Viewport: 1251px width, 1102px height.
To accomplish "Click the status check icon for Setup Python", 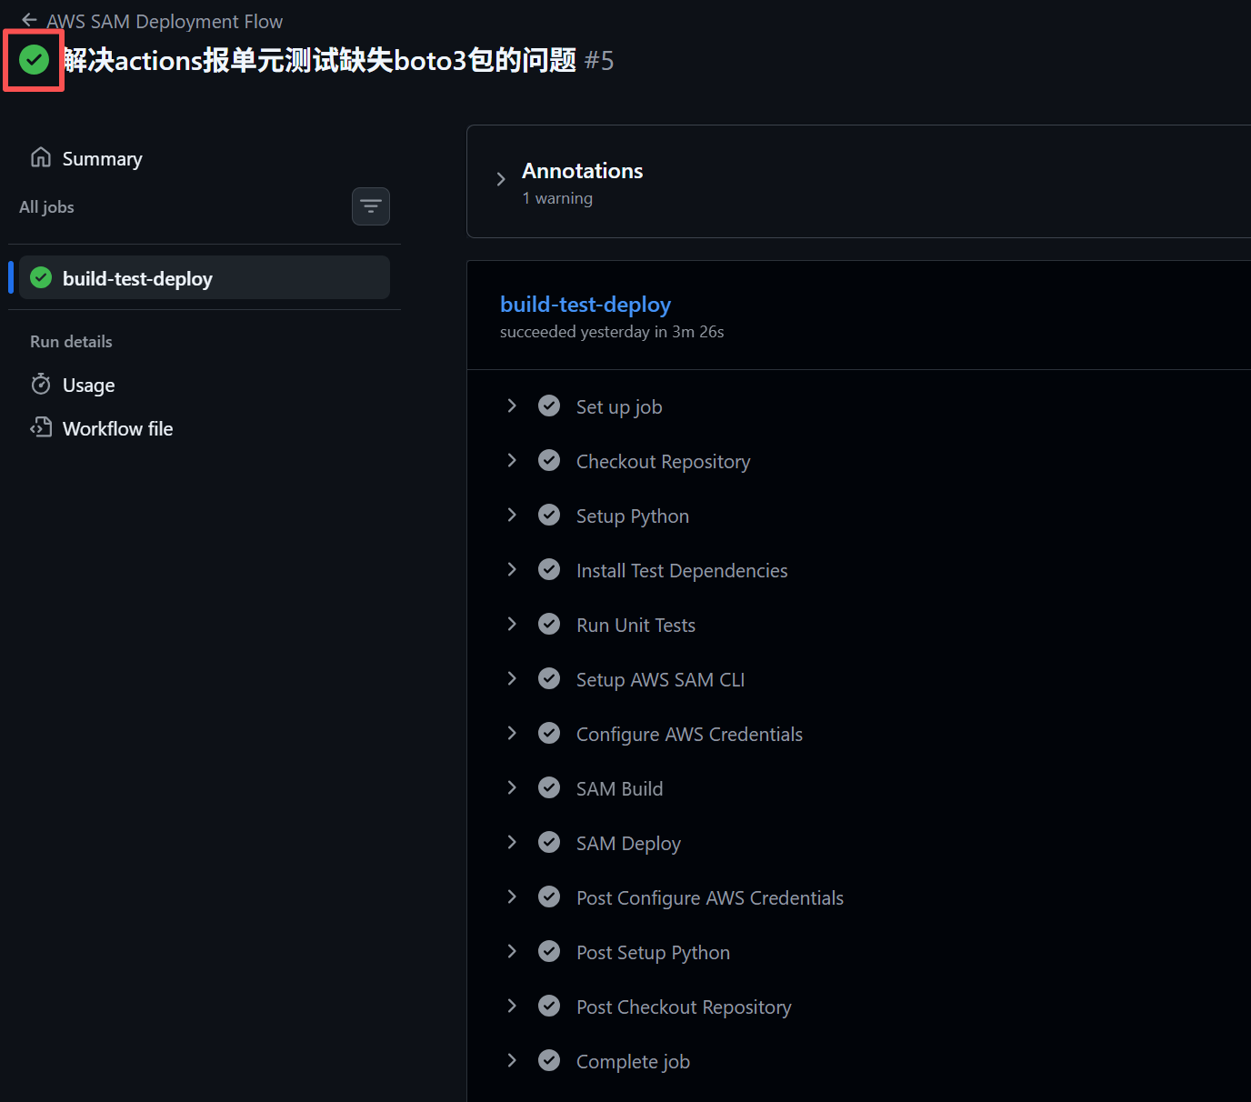I will (x=549, y=515).
